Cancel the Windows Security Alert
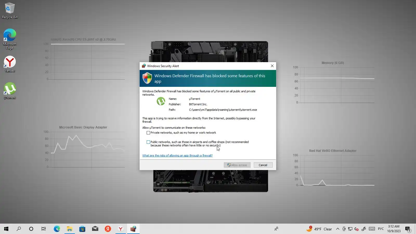The height and width of the screenshot is (234, 416). pos(263,165)
